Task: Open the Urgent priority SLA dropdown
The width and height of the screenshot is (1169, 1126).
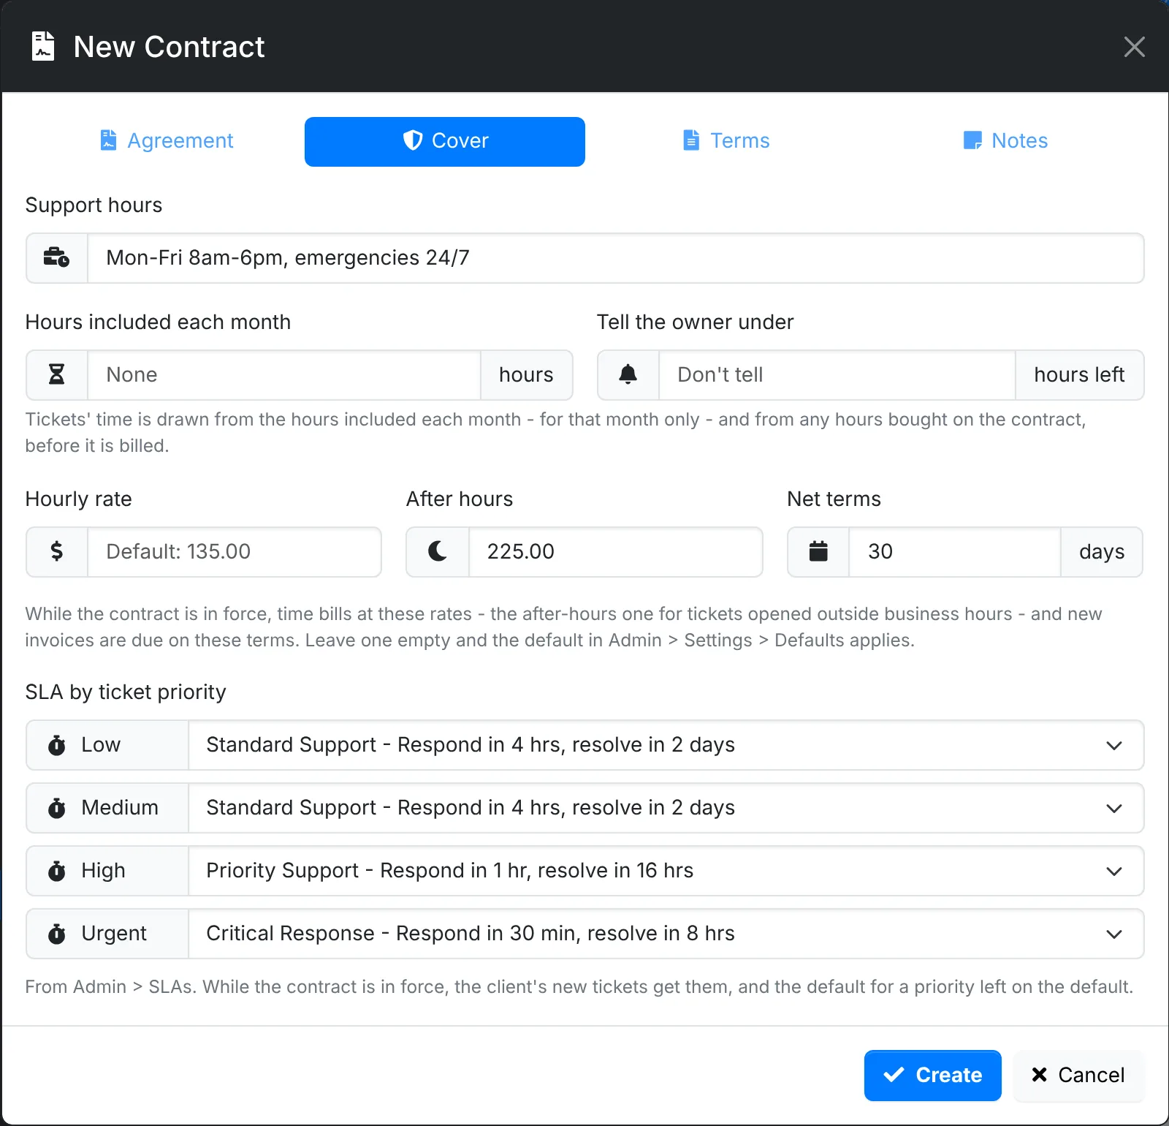Action: (666, 934)
